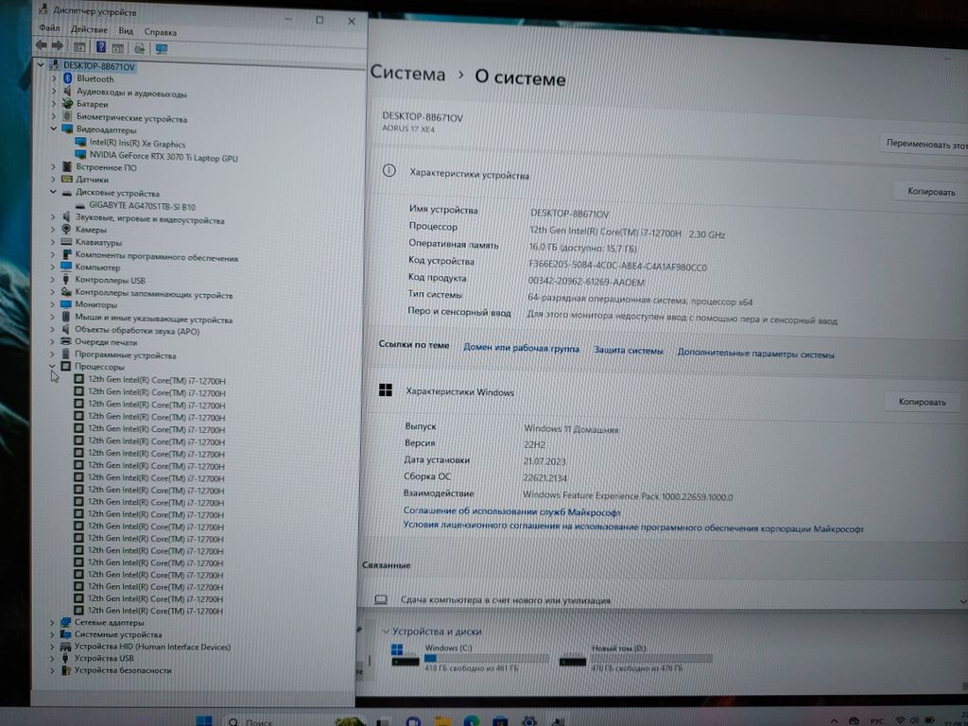Expand Устройства HID (Human Interface Devices)
968x726 pixels.
(x=52, y=647)
